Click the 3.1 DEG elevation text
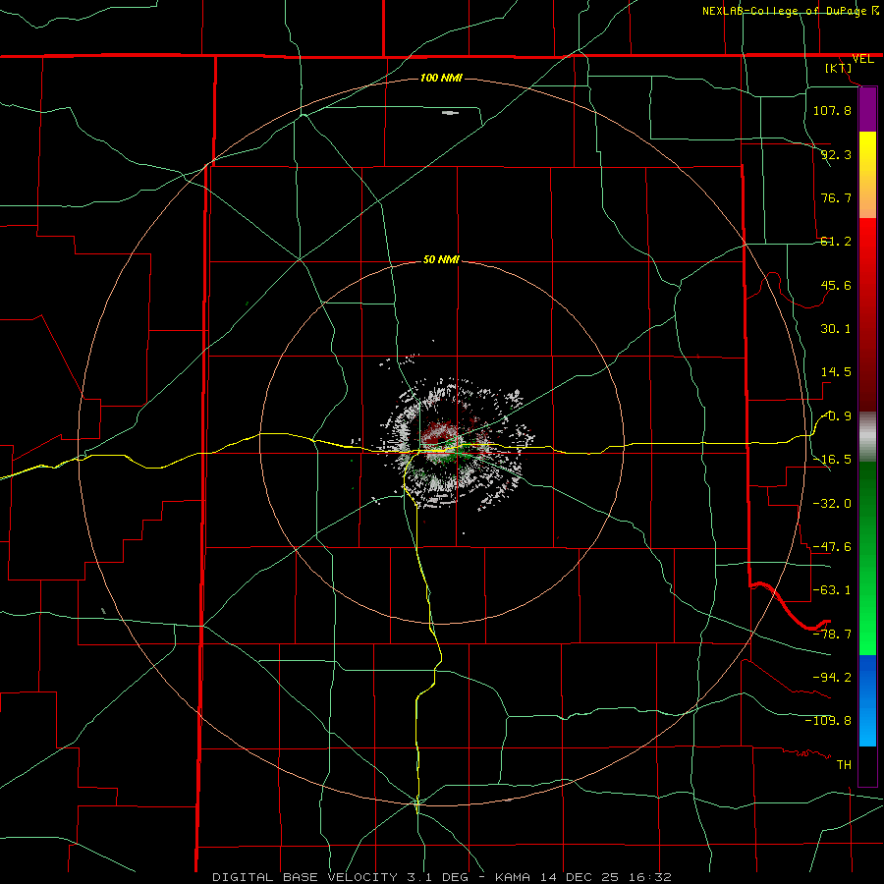 coord(437,877)
